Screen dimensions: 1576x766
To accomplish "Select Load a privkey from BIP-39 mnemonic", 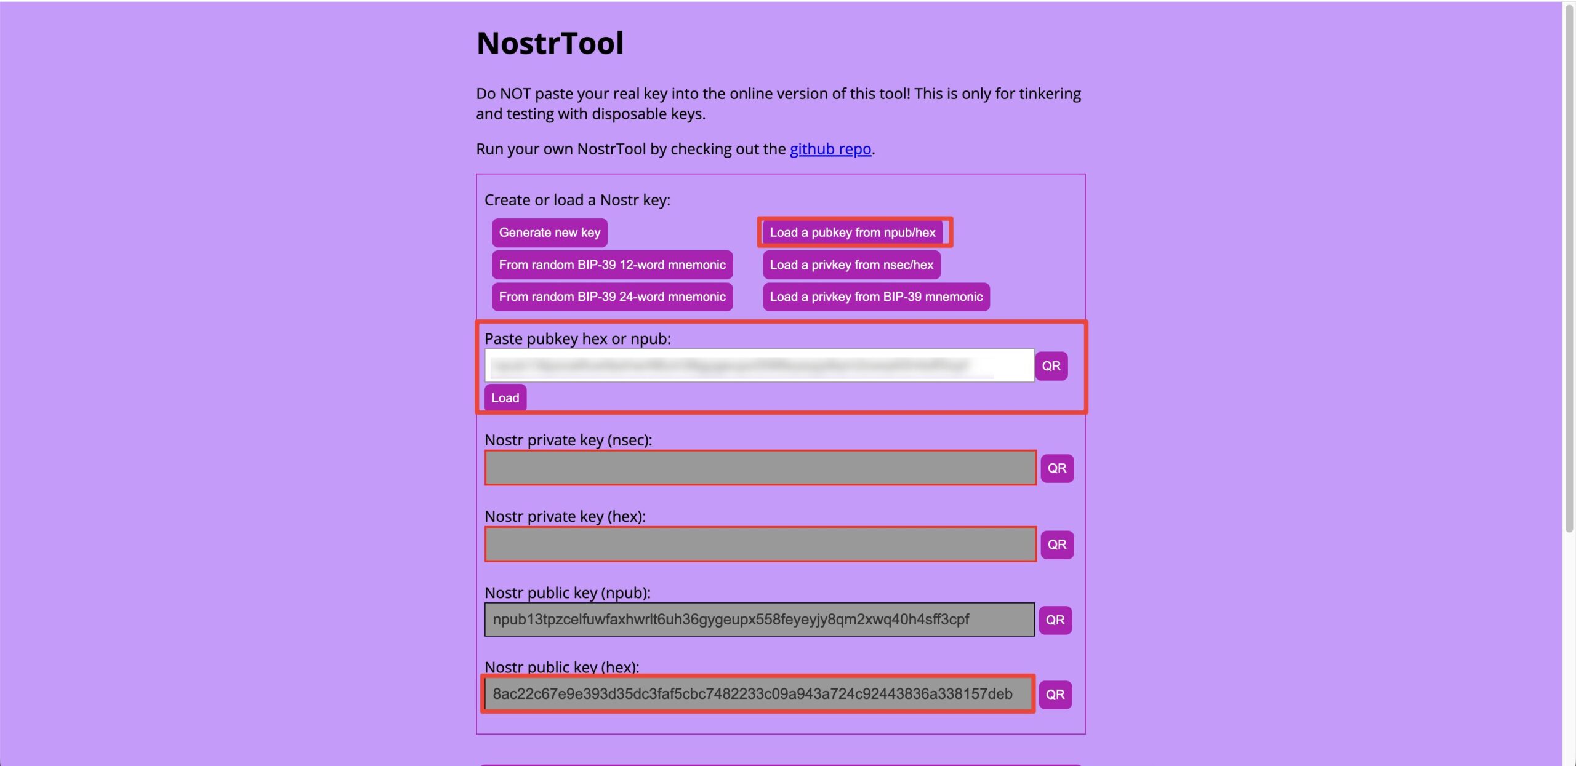I will pyautogui.click(x=876, y=297).
